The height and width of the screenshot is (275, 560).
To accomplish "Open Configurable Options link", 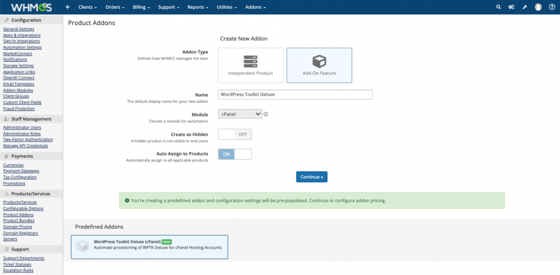I will 23,208.
